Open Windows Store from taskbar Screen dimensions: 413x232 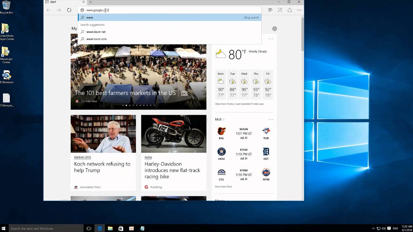121,228
